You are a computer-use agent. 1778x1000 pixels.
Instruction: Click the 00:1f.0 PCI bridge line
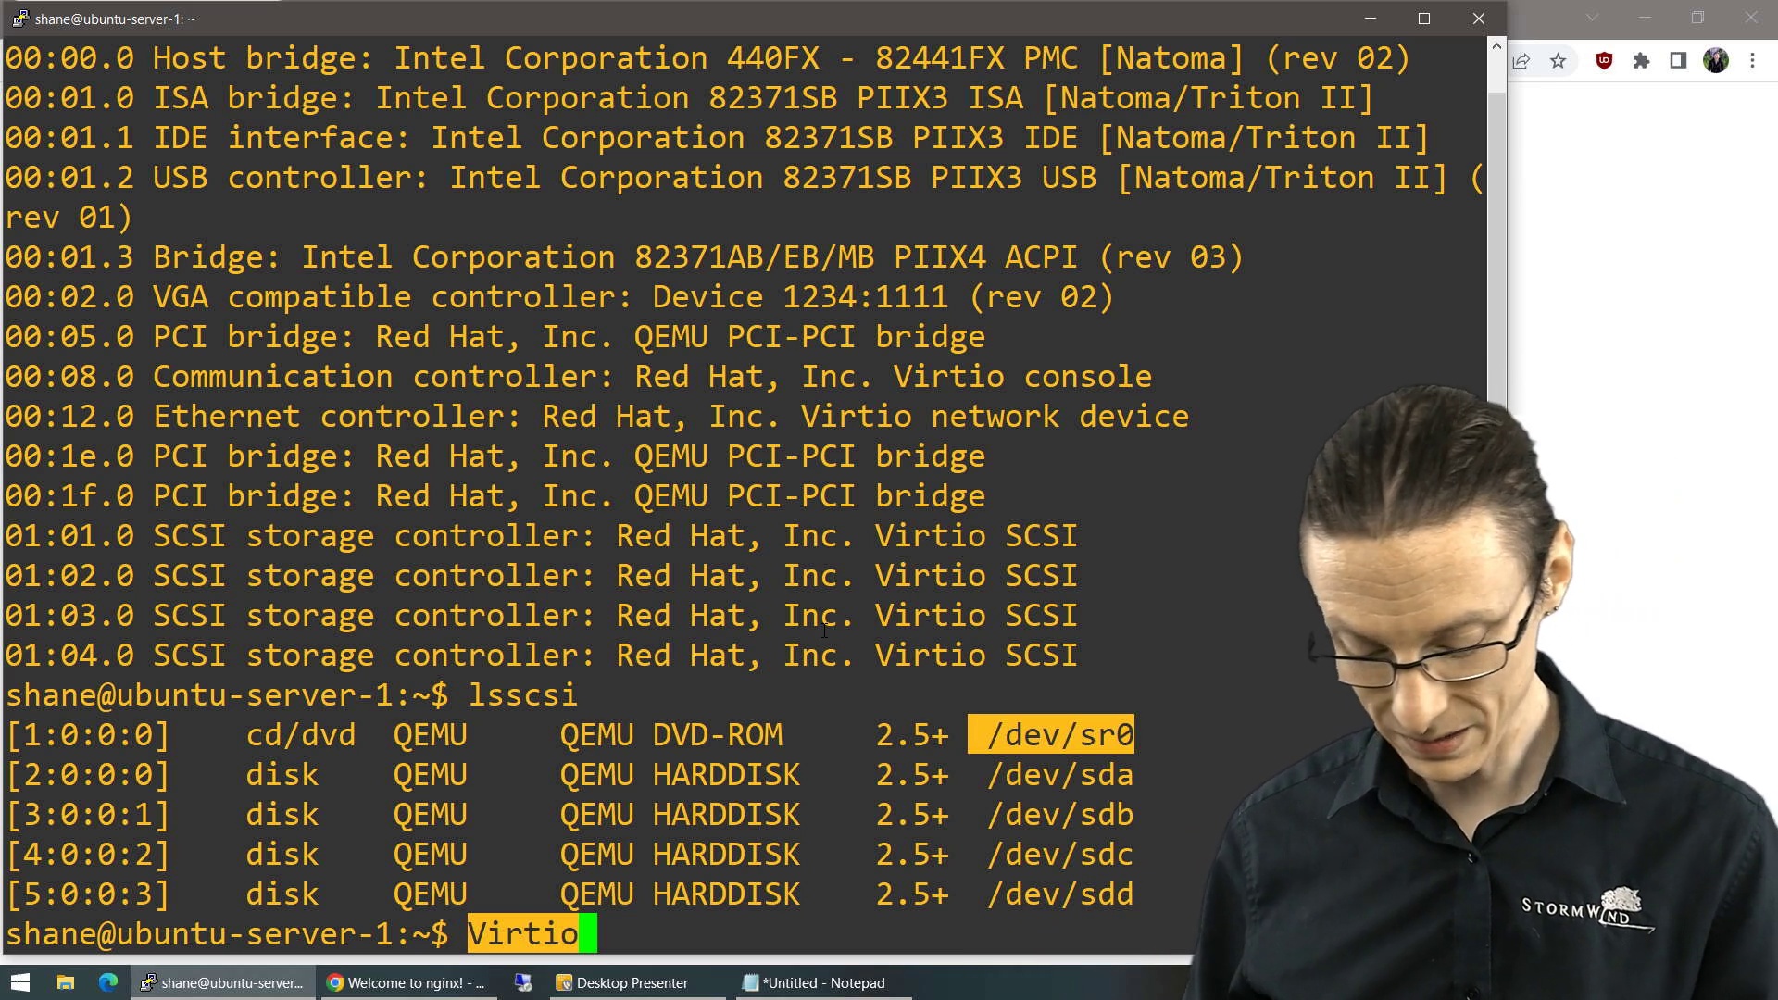495,495
